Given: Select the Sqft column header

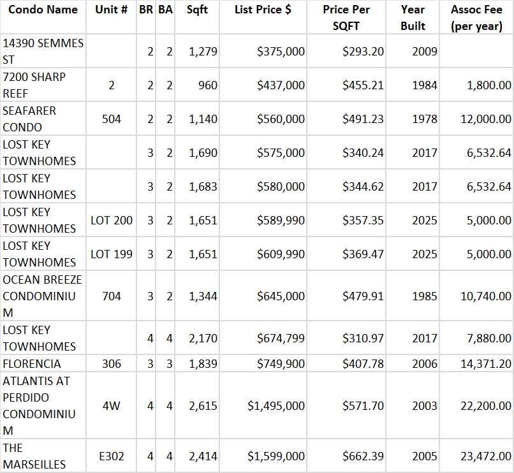Looking at the screenshot, I should point(197,10).
